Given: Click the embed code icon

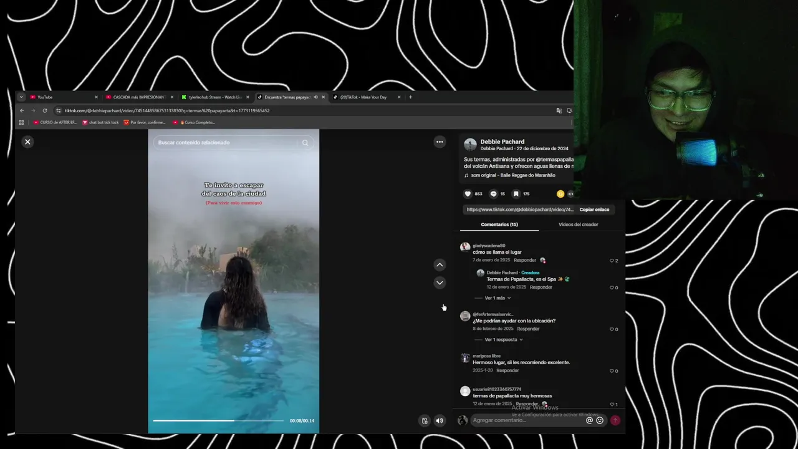Looking at the screenshot, I should (x=570, y=194).
